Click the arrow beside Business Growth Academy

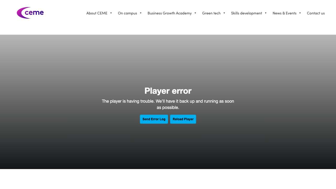(195, 13)
